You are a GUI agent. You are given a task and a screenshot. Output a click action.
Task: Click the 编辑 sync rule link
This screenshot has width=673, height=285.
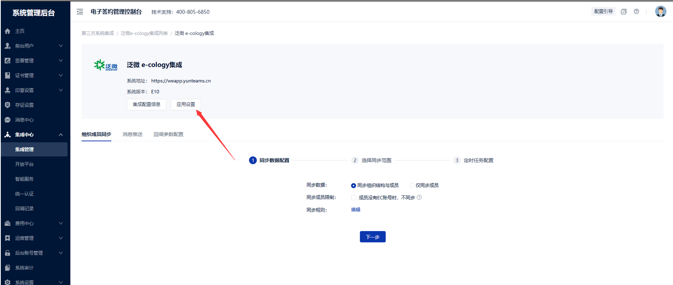[356, 210]
